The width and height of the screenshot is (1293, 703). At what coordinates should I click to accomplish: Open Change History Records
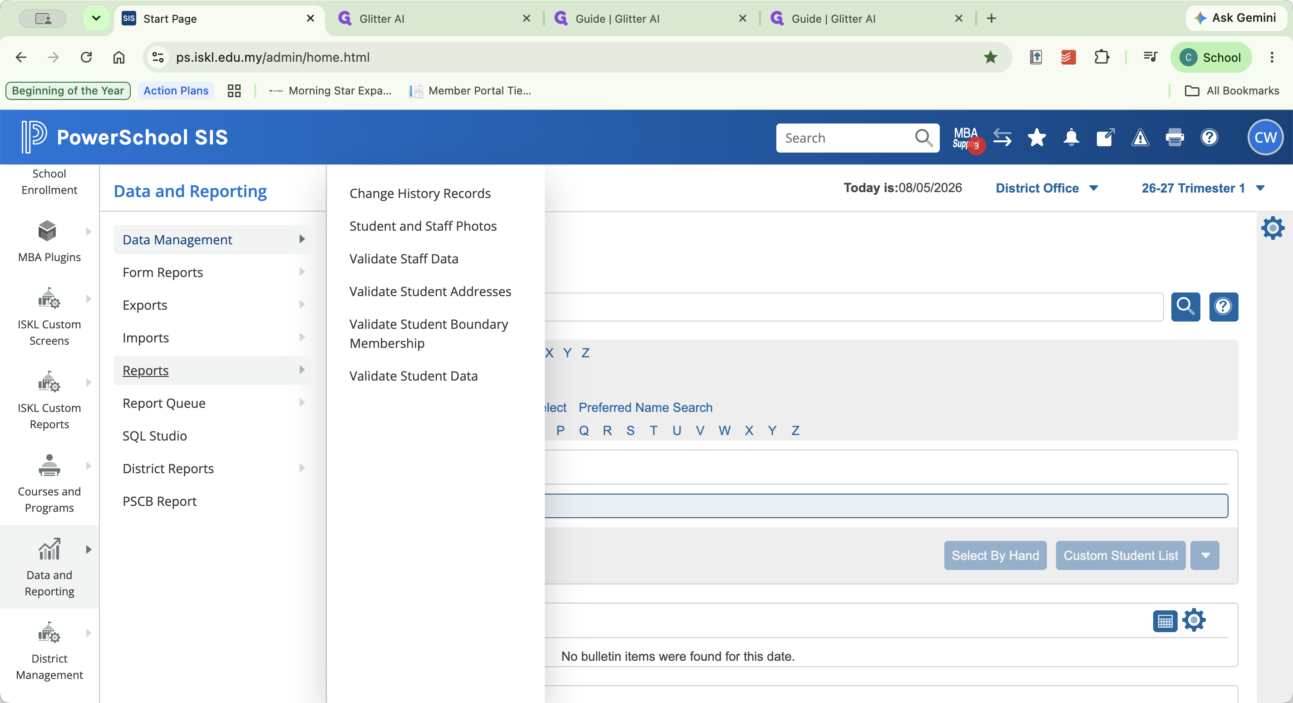419,193
